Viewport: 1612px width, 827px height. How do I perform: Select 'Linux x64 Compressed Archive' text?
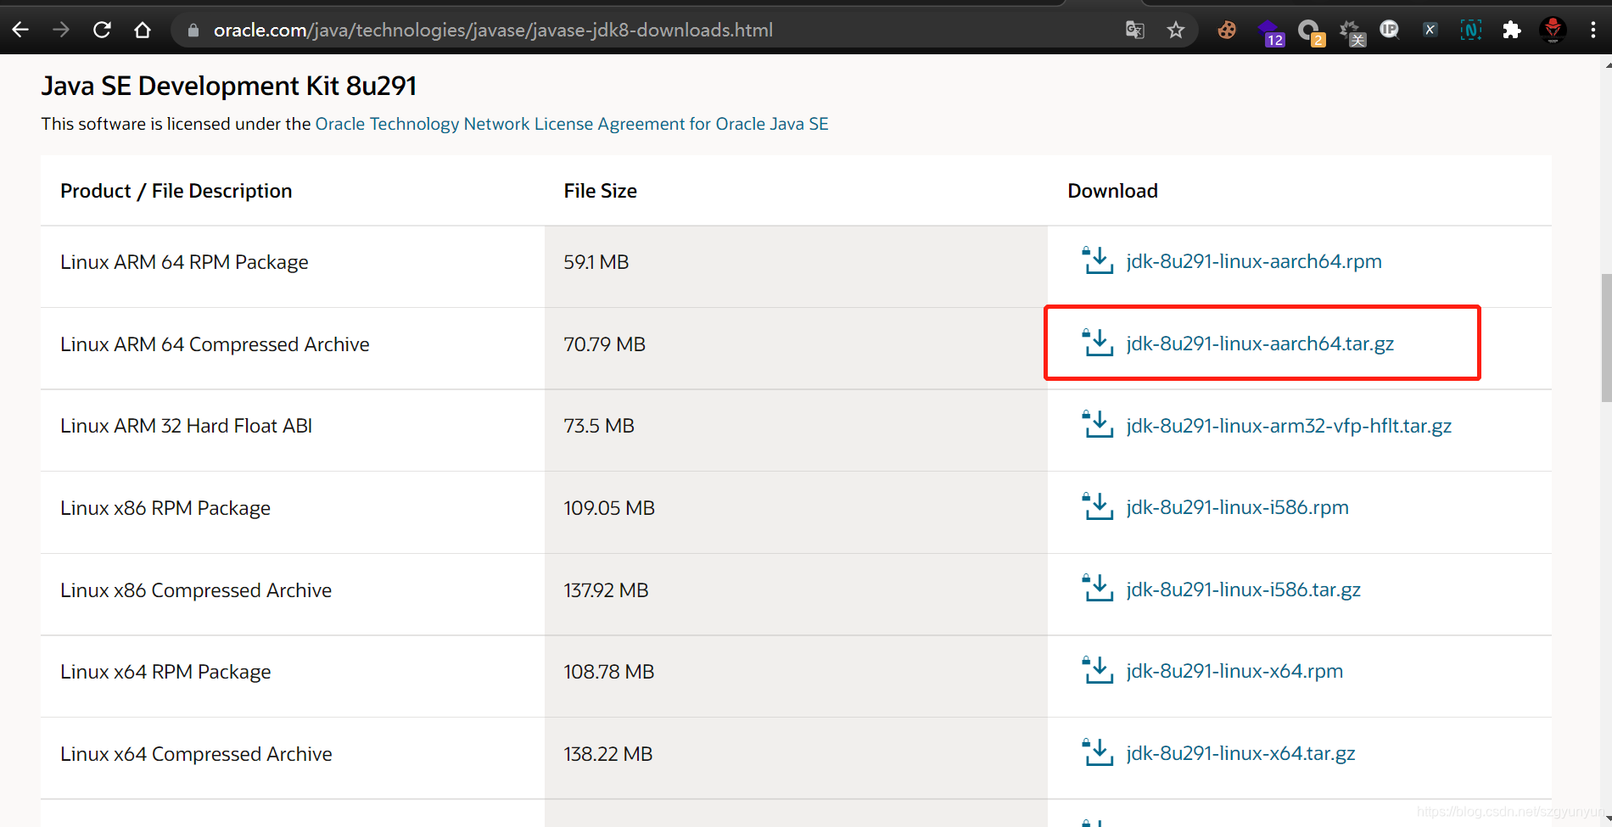pyautogui.click(x=196, y=754)
